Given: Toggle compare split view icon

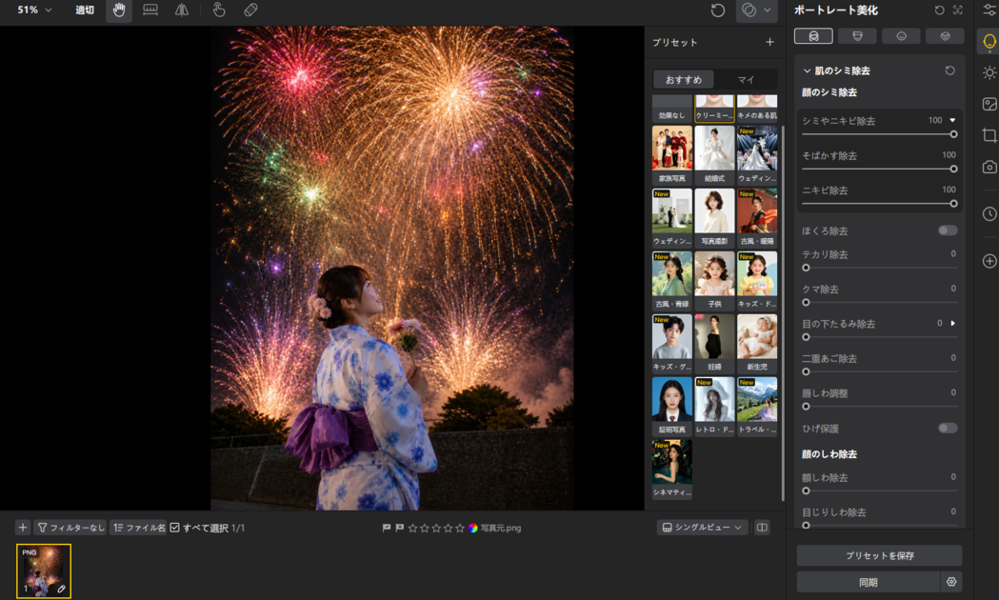Looking at the screenshot, I should (x=761, y=528).
